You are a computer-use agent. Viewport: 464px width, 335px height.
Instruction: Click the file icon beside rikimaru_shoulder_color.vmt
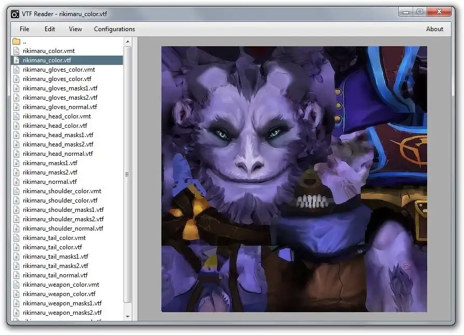(16, 191)
